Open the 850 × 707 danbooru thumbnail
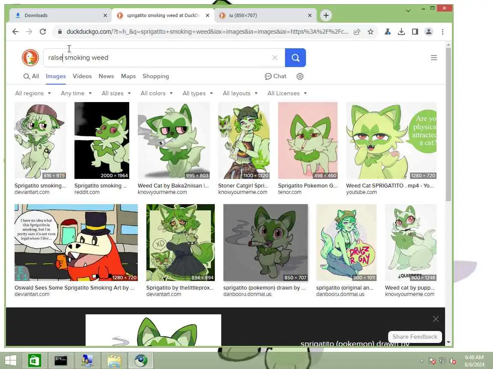Viewport: 493px width, 369px height. (265, 243)
